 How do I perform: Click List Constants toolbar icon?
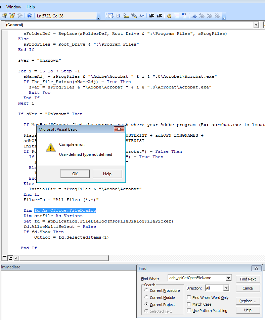[x=118, y=16]
